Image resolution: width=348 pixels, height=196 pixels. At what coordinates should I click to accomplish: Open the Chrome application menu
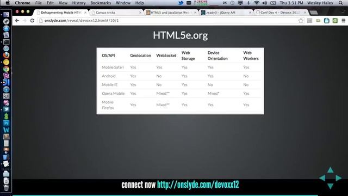[x=22, y=3]
